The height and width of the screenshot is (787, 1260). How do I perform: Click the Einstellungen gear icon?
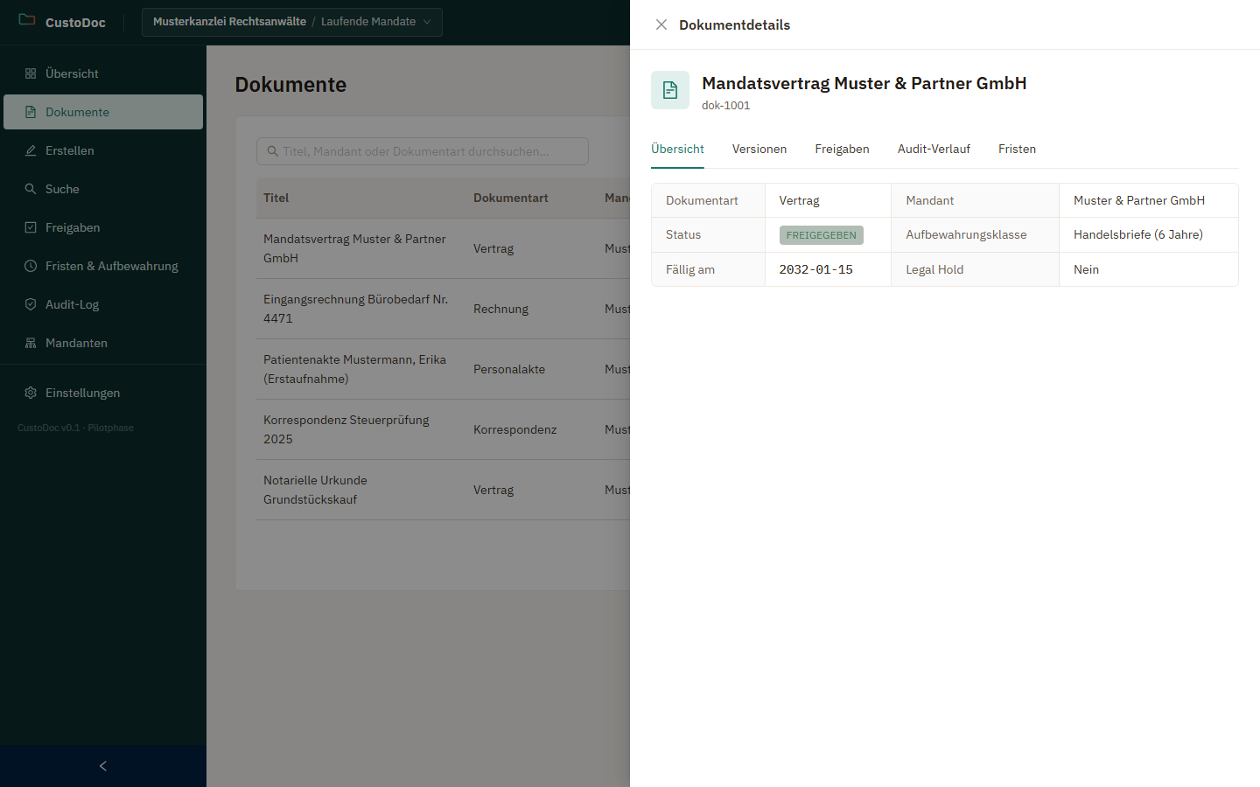tap(31, 393)
